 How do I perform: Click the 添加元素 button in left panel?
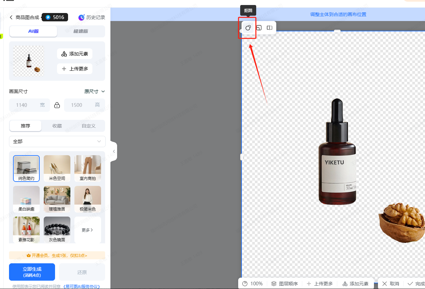pos(75,54)
